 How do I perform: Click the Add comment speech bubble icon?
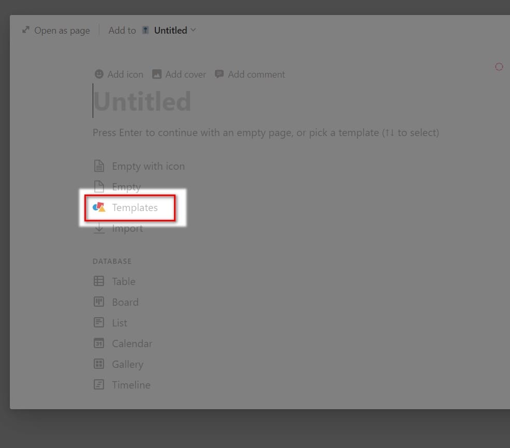coord(219,74)
